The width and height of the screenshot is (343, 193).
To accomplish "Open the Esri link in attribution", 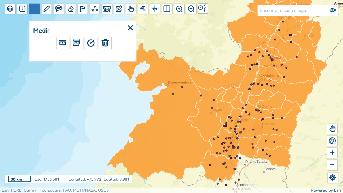I will coord(337,190).
